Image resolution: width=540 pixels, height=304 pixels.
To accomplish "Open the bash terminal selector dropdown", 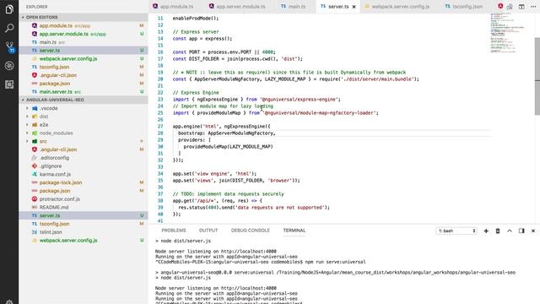I will (456, 231).
